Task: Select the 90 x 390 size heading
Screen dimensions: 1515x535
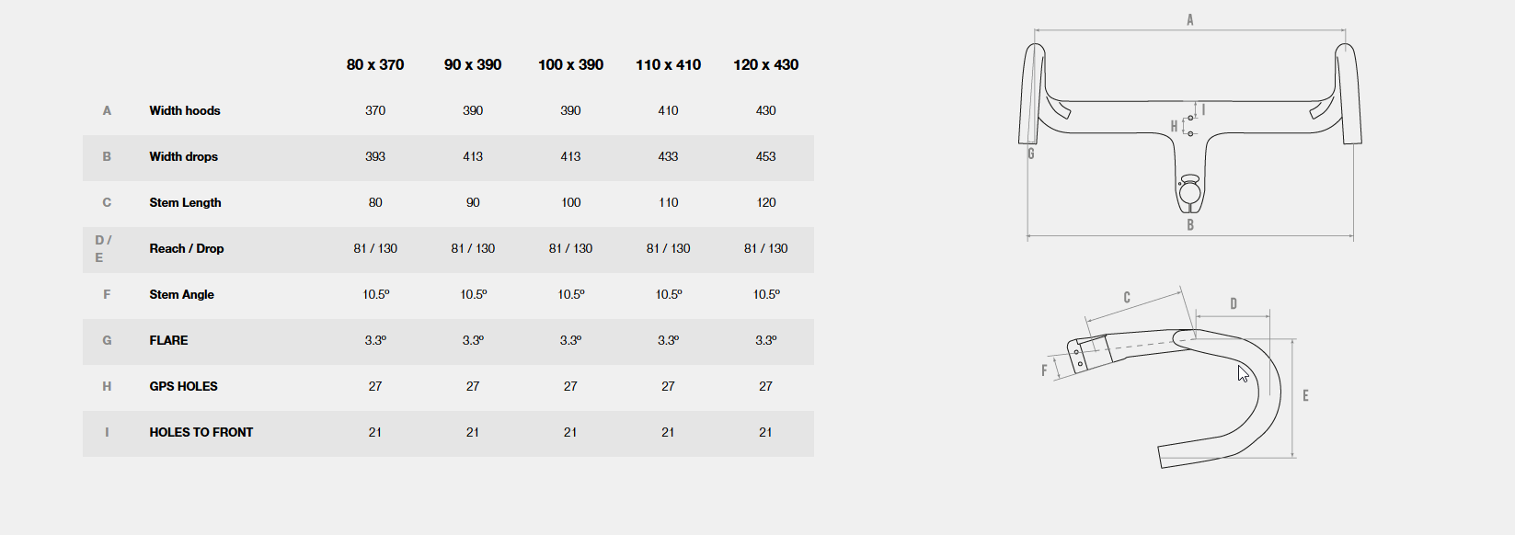Action: click(473, 64)
